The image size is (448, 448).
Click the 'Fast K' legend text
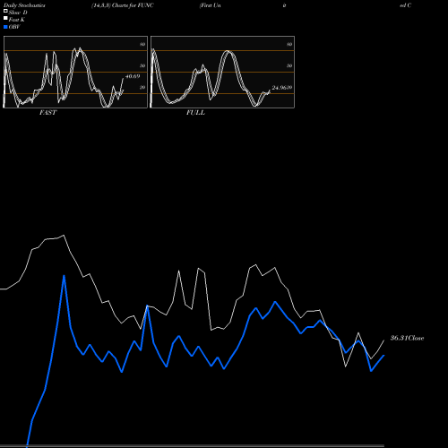(x=17, y=20)
